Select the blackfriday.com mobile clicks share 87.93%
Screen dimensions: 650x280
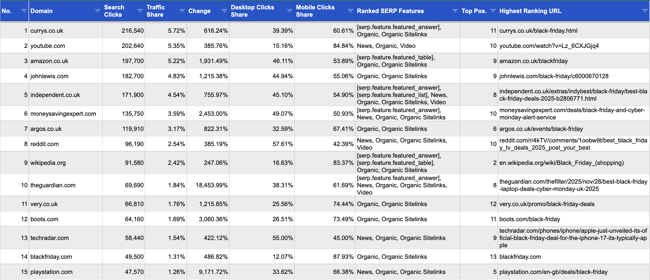tap(343, 257)
